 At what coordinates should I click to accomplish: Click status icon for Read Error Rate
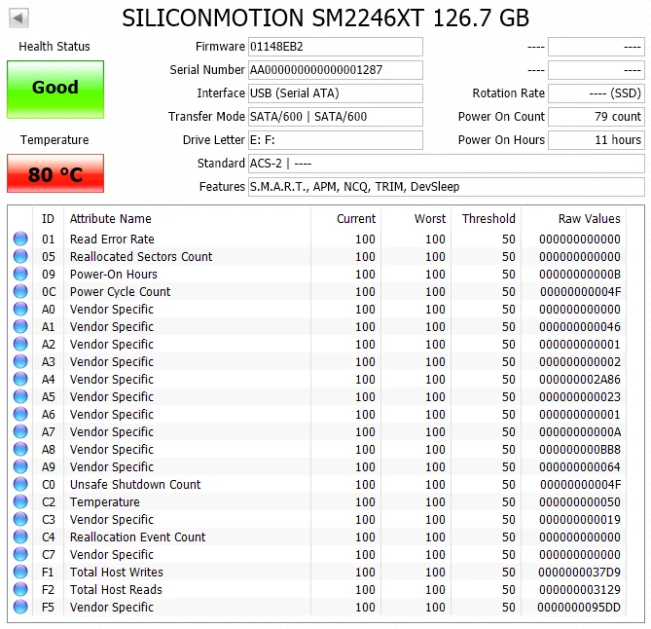pos(20,239)
